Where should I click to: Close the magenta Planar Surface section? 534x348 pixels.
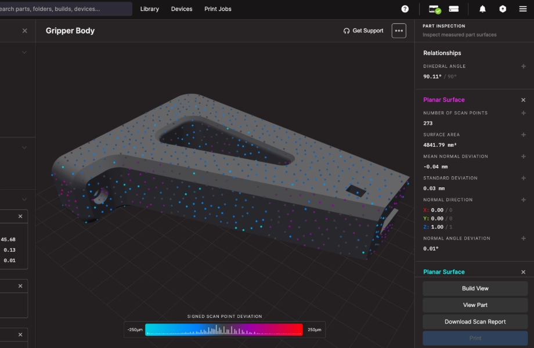coord(524,100)
